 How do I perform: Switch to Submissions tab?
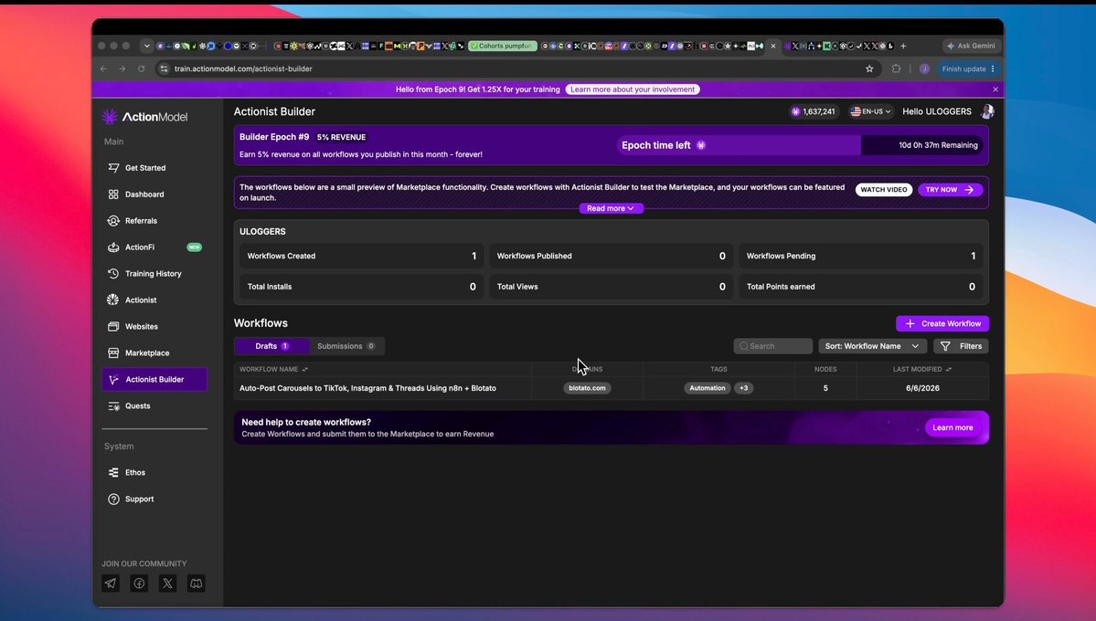(x=346, y=346)
